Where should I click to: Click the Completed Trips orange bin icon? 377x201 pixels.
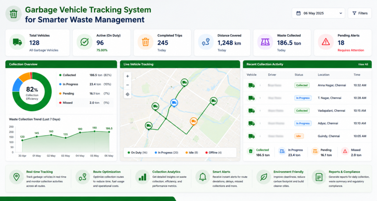(145, 42)
